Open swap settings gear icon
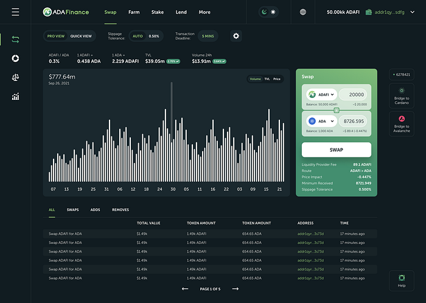The image size is (426, 303). click(x=236, y=36)
